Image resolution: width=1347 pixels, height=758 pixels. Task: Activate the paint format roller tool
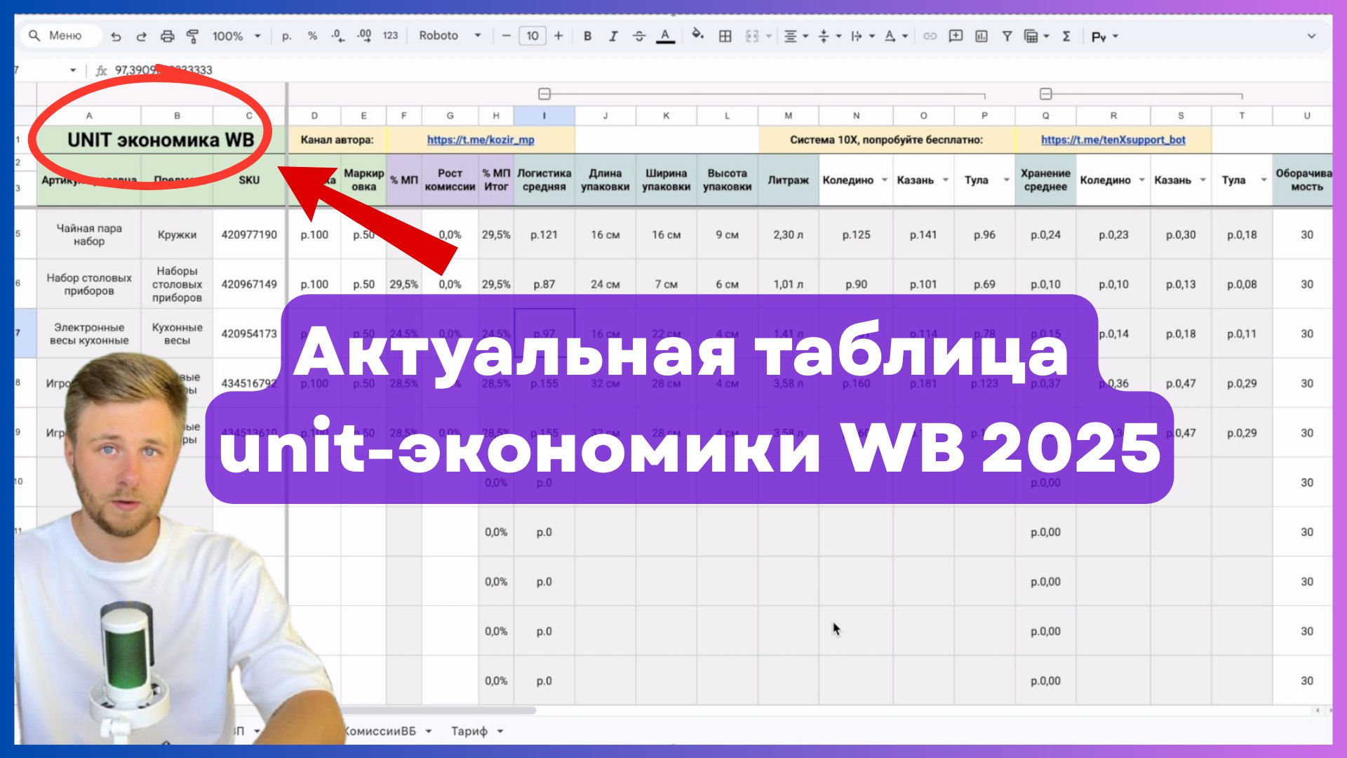click(x=192, y=36)
